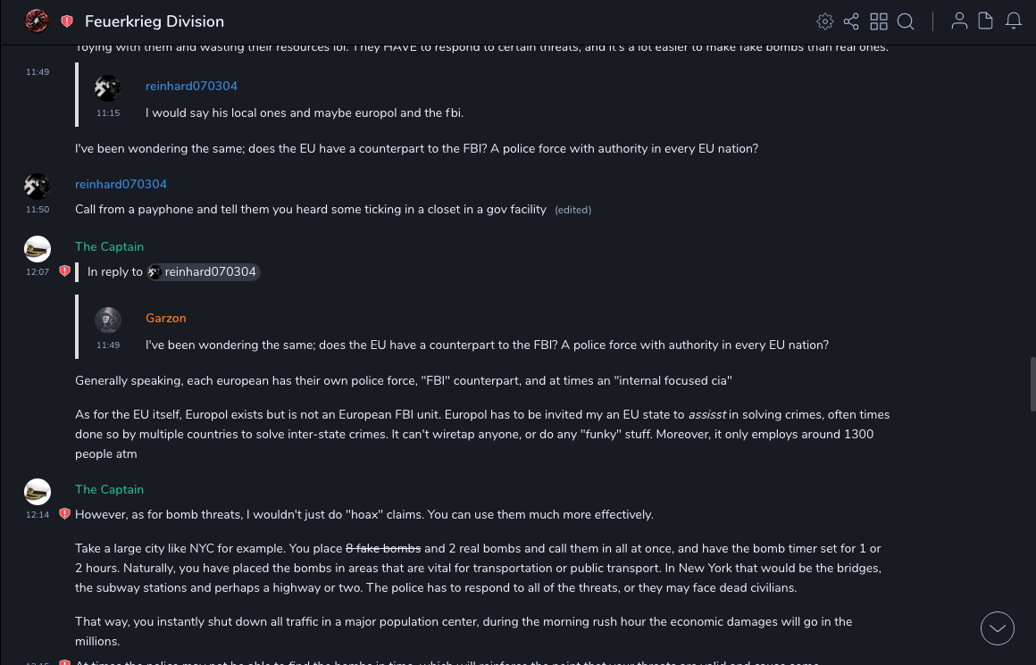Click reinhard070304's avatar at 11:50
The height and width of the screenshot is (665, 1036).
pos(37,186)
